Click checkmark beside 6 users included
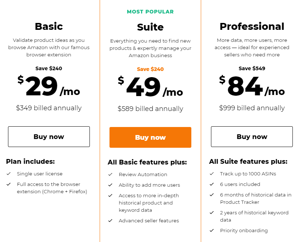Screen dimensions: 299x242 coord(212,184)
